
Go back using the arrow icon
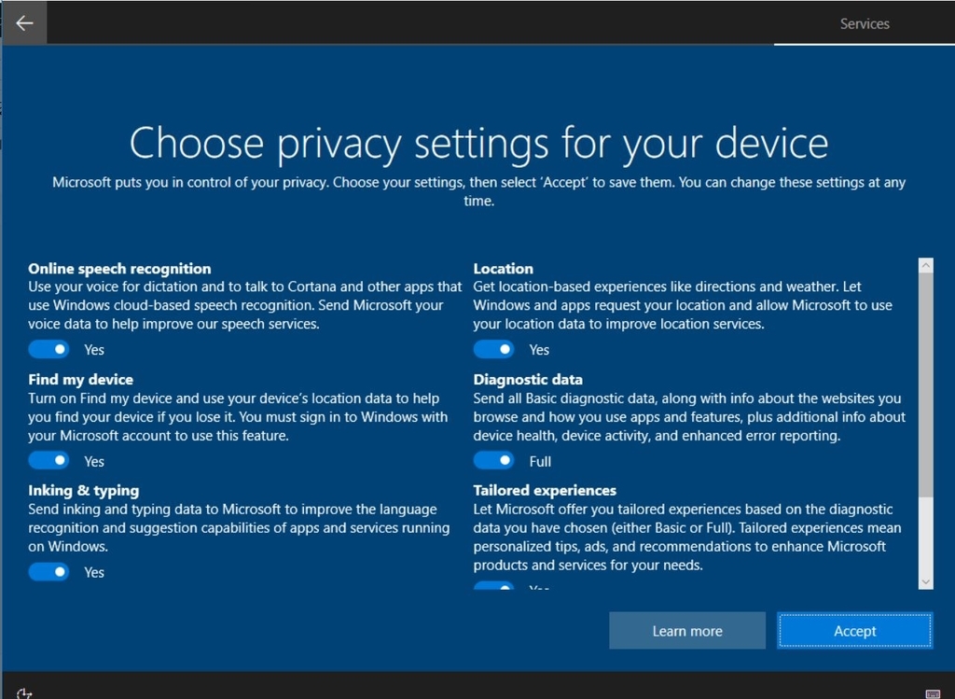pyautogui.click(x=23, y=22)
